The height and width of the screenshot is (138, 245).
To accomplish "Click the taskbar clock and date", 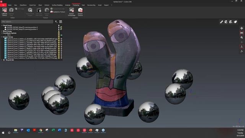I will (x=240, y=133).
